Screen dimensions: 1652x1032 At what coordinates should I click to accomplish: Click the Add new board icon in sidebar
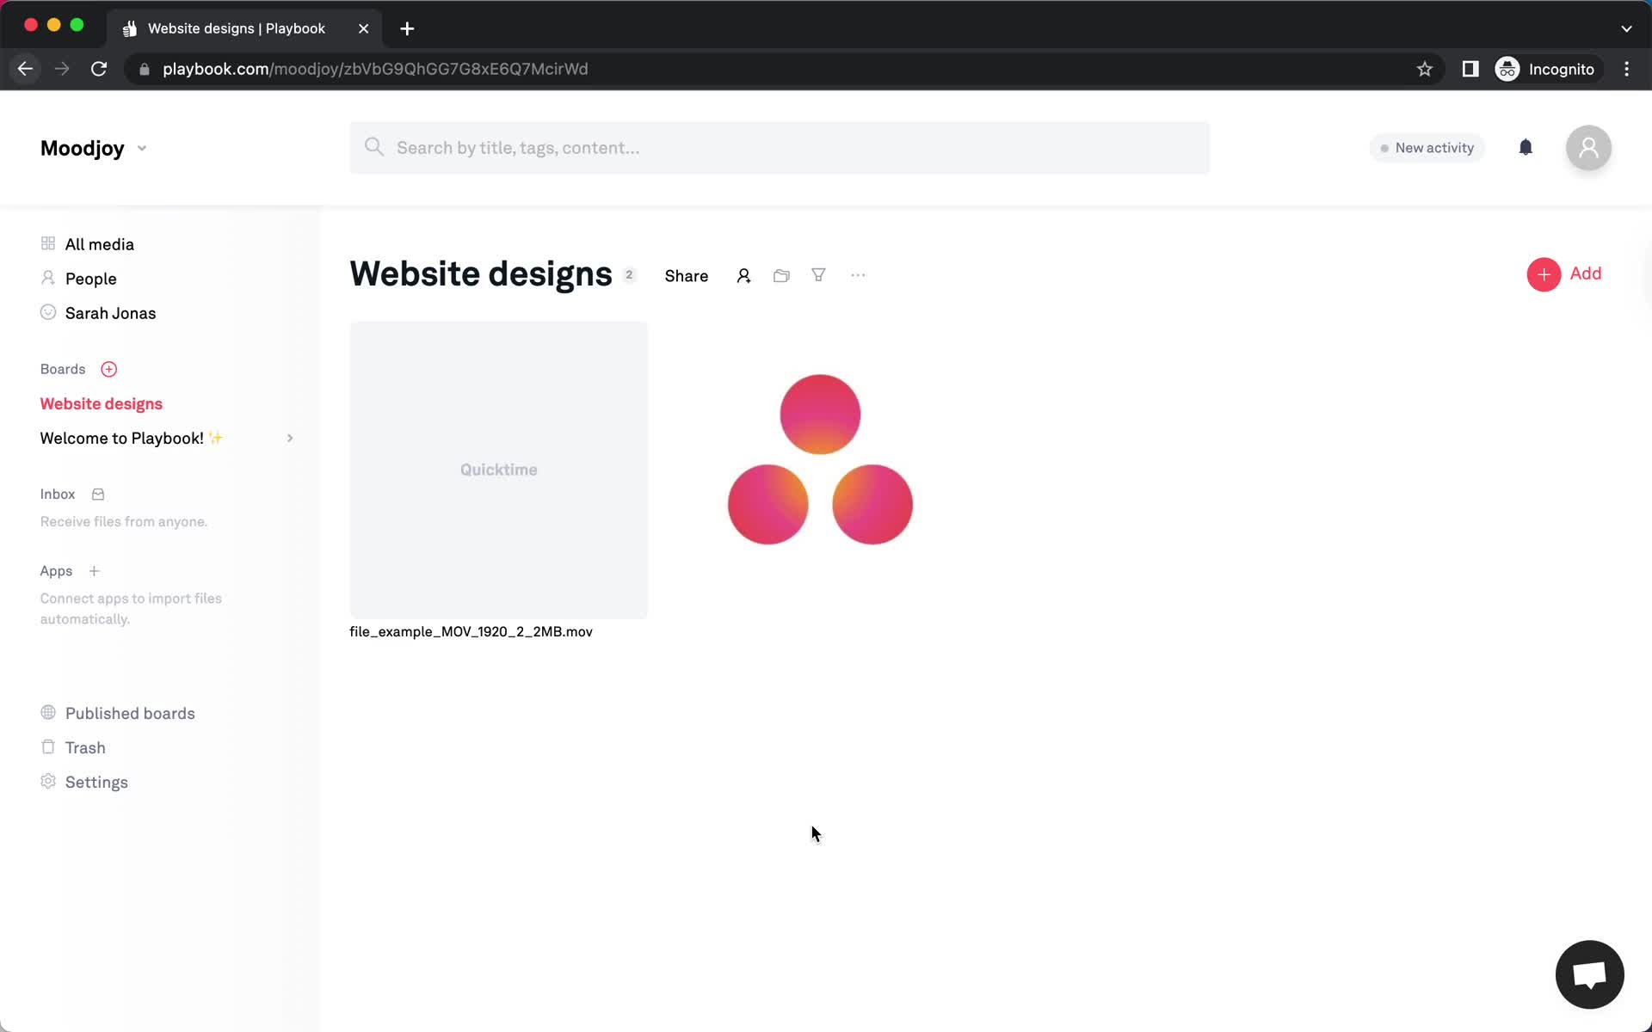(x=109, y=369)
